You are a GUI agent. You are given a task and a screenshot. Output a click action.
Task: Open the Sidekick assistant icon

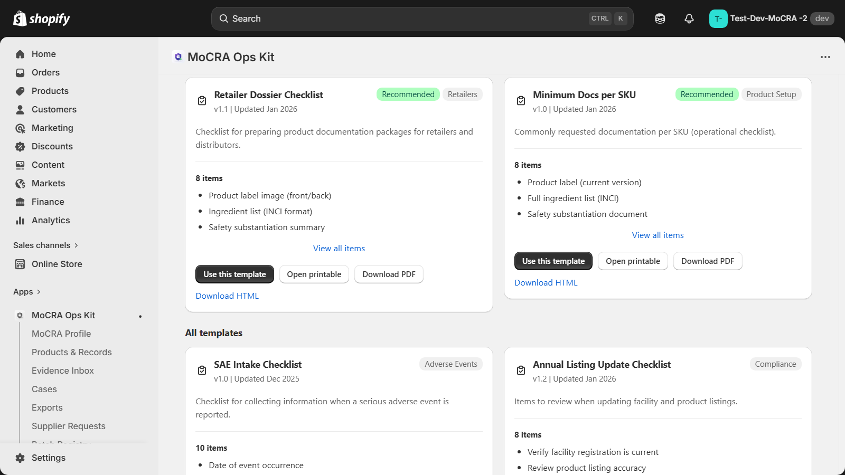660,18
